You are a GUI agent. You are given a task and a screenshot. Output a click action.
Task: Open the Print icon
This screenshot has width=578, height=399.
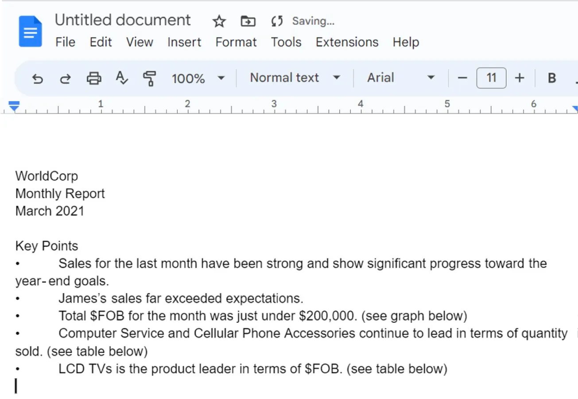[x=93, y=78]
